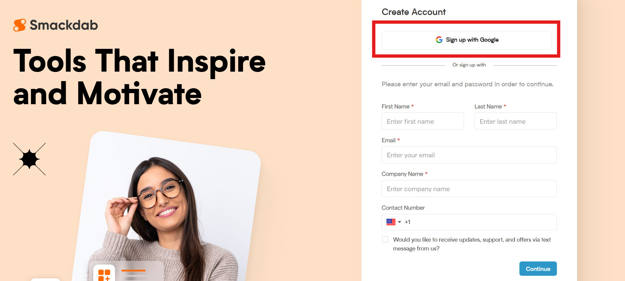Viewport: 625px width, 281px height.
Task: Click the Create Account heading
Action: [414, 12]
